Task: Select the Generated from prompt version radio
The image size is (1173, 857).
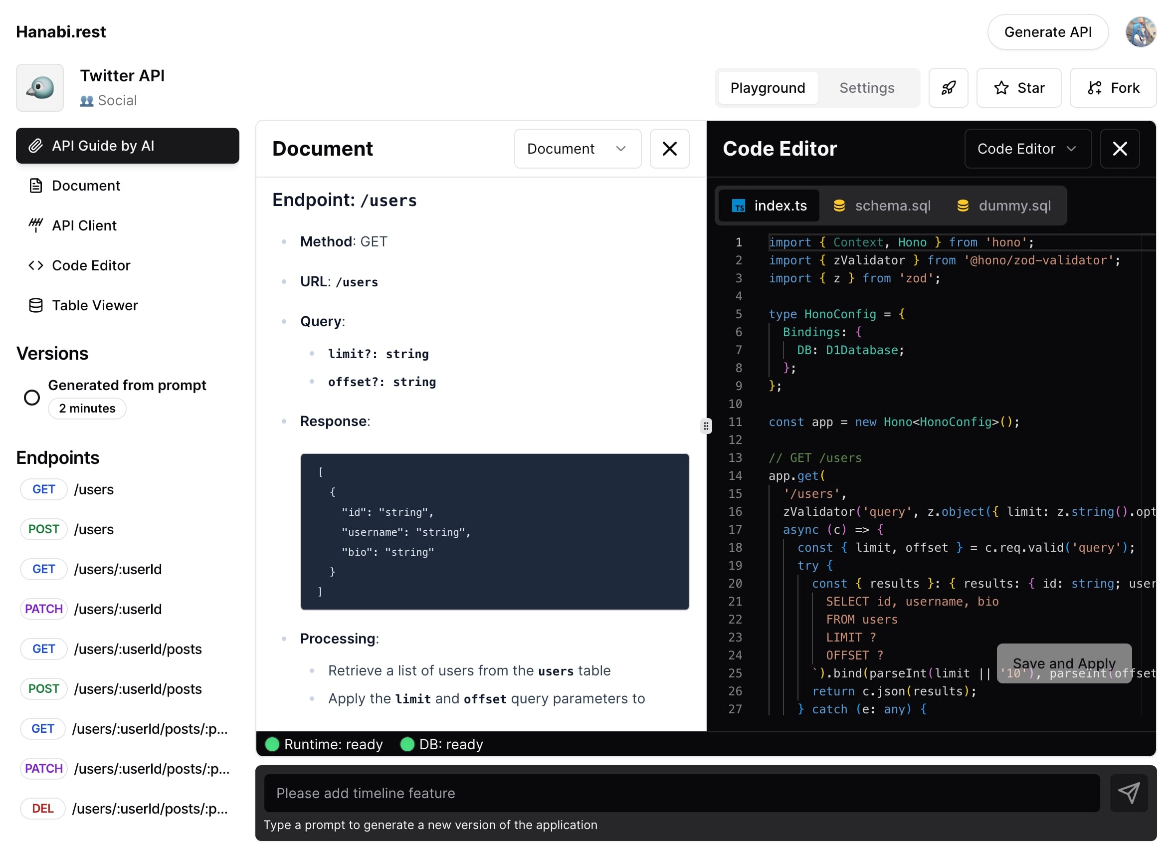Action: point(31,398)
